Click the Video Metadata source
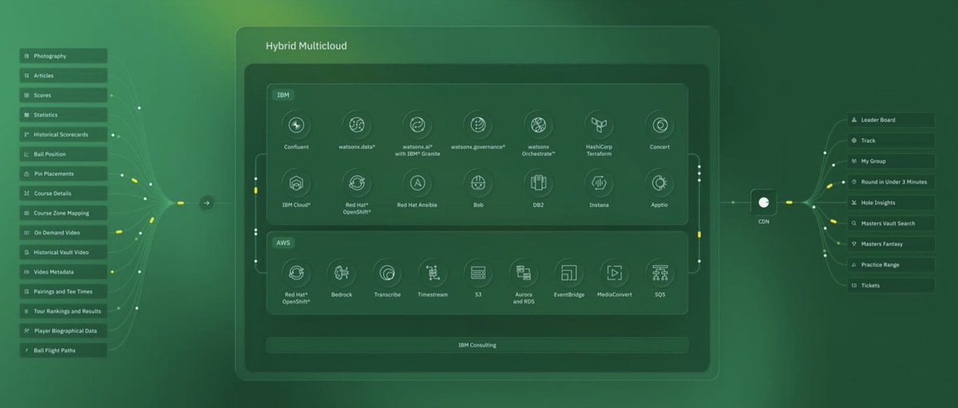The height and width of the screenshot is (408, 958). click(x=64, y=271)
